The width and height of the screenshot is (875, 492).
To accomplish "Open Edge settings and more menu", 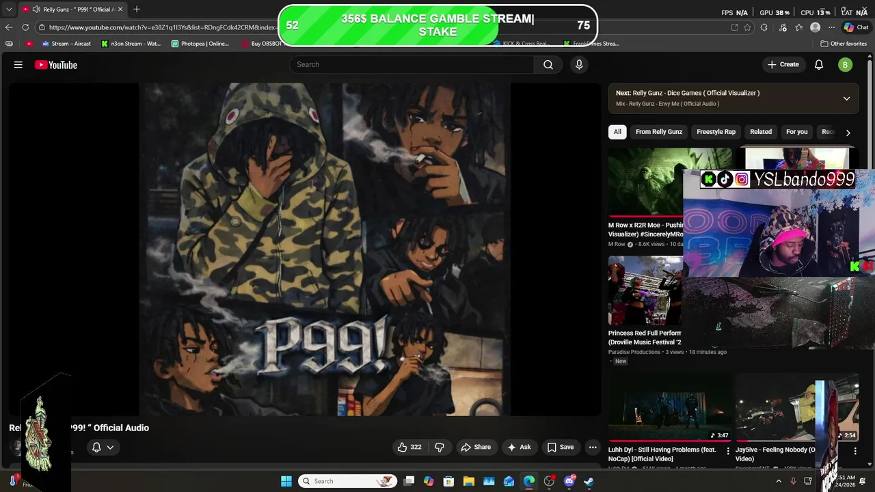I will click(831, 27).
